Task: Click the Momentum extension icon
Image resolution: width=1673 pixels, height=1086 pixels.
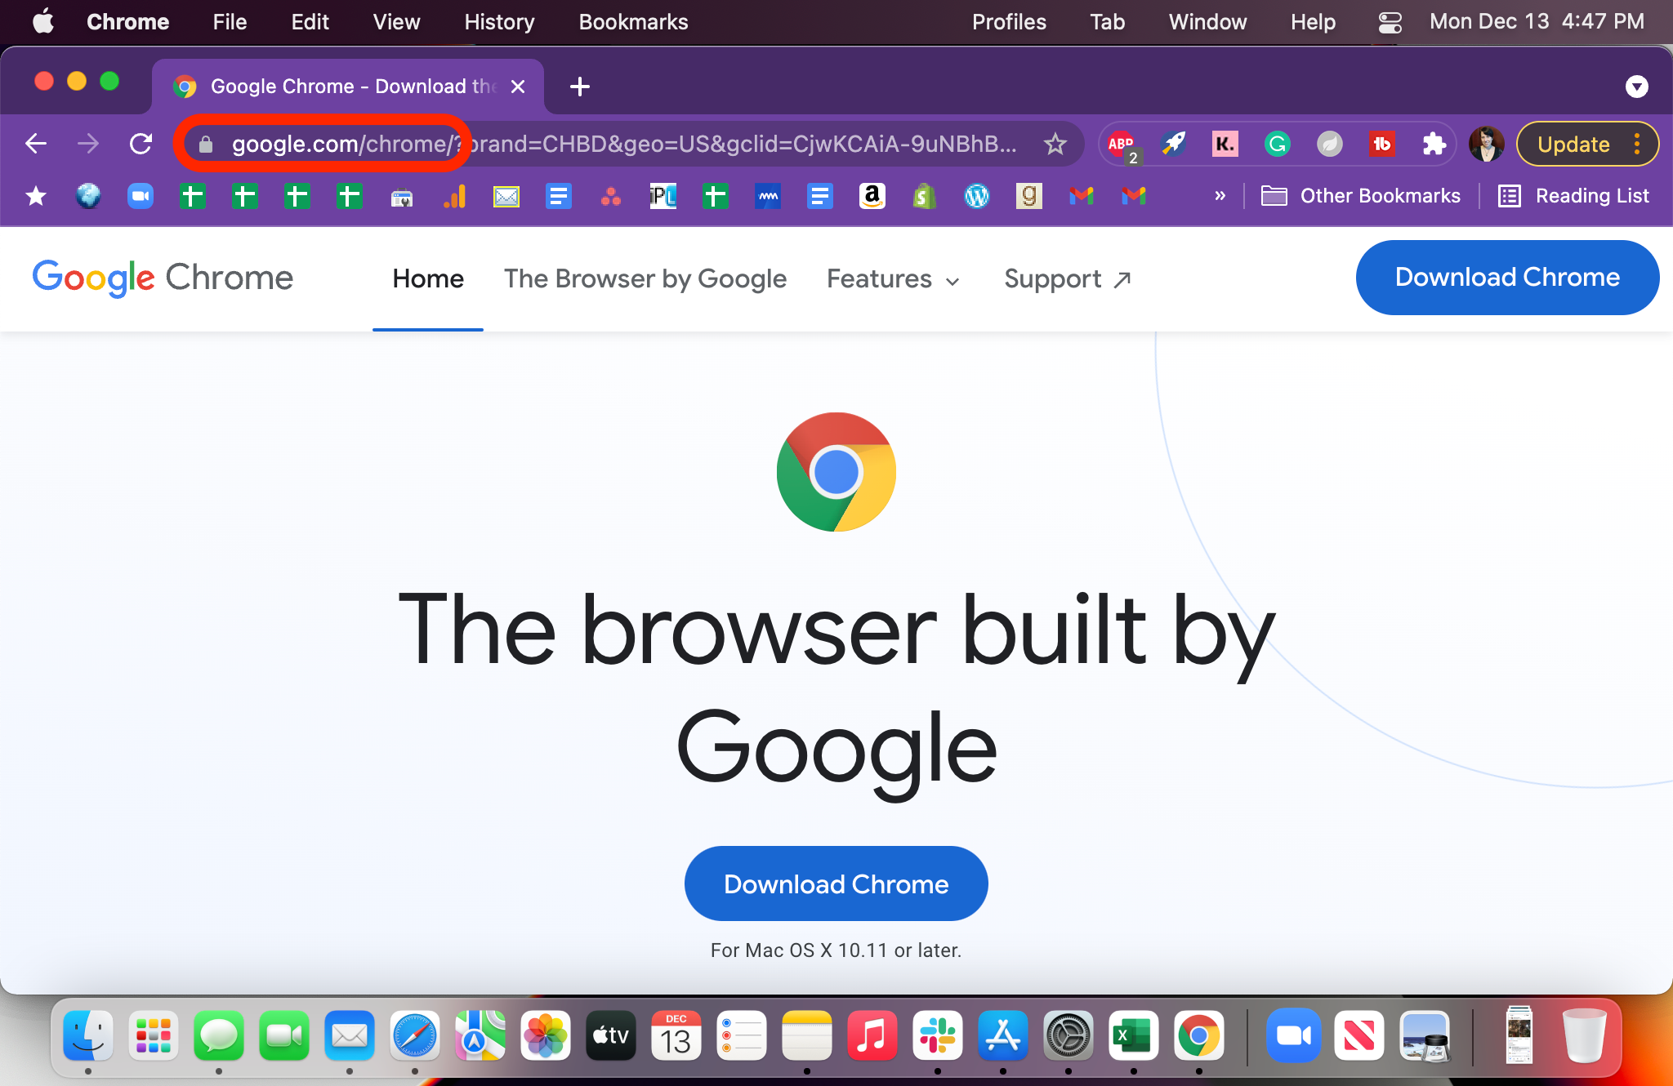Action: (1329, 144)
